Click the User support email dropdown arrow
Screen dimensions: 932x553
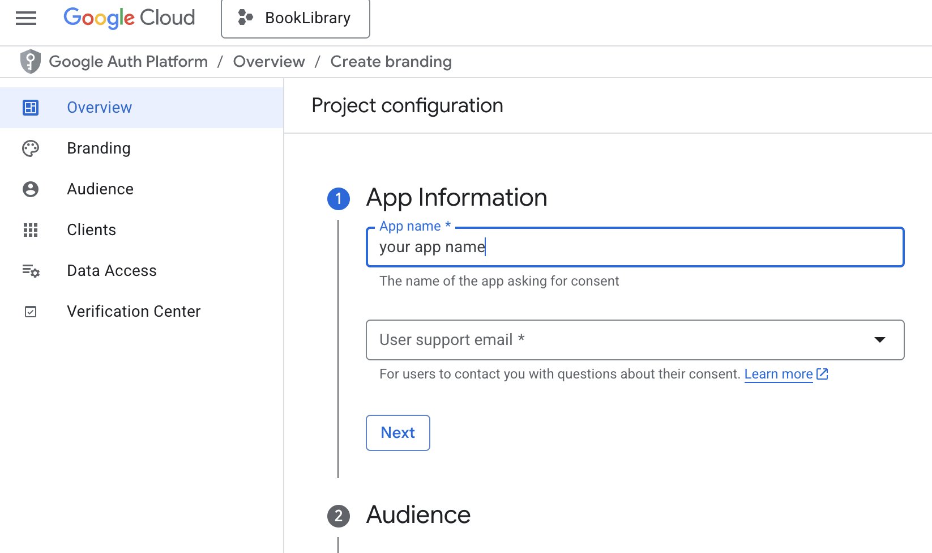coord(879,340)
